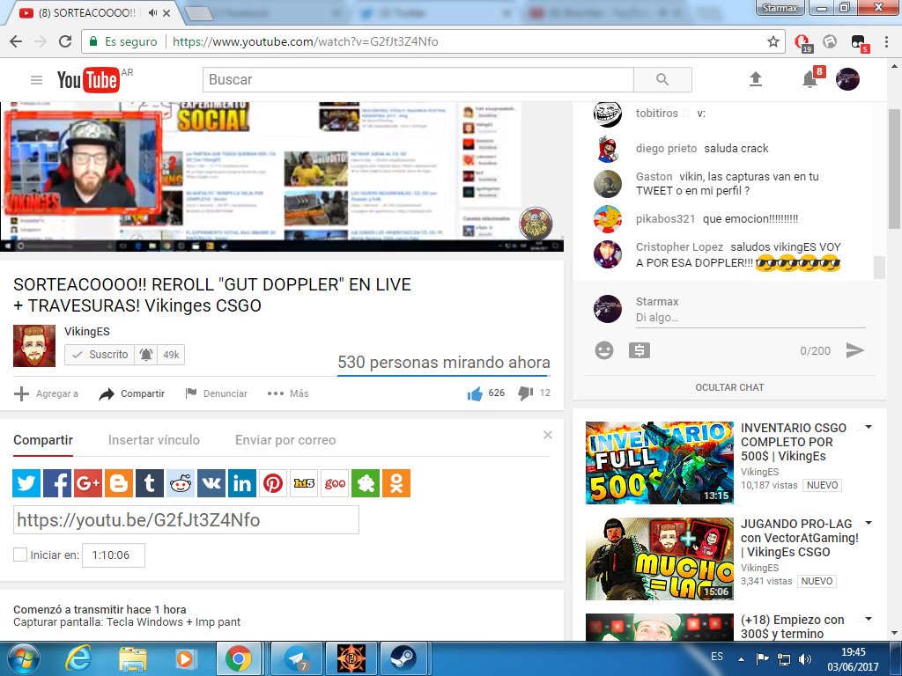The width and height of the screenshot is (902, 676).
Task: Share via Google+ icon
Action: click(x=88, y=483)
